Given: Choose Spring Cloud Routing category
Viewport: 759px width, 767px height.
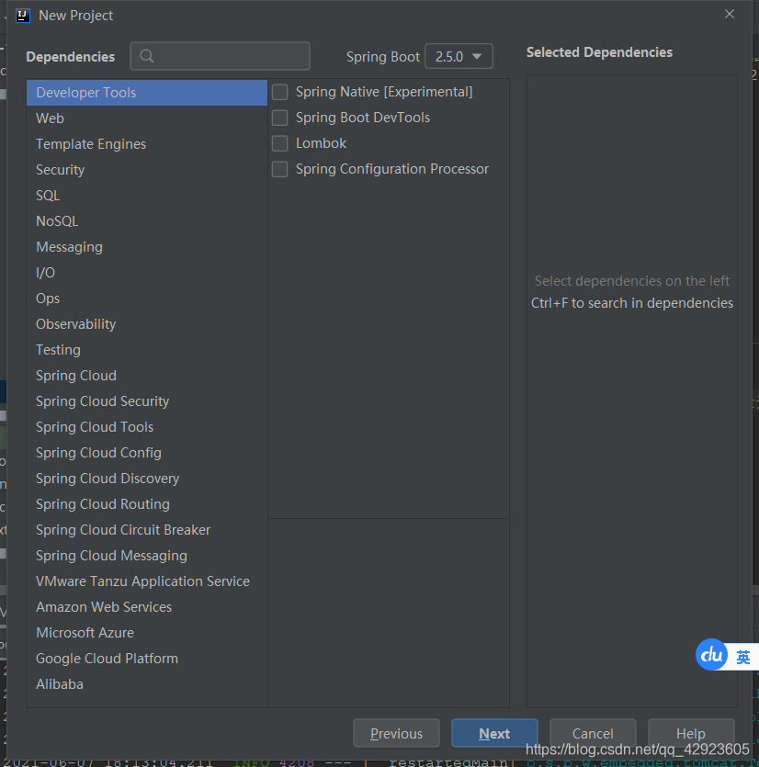Looking at the screenshot, I should (147, 504).
